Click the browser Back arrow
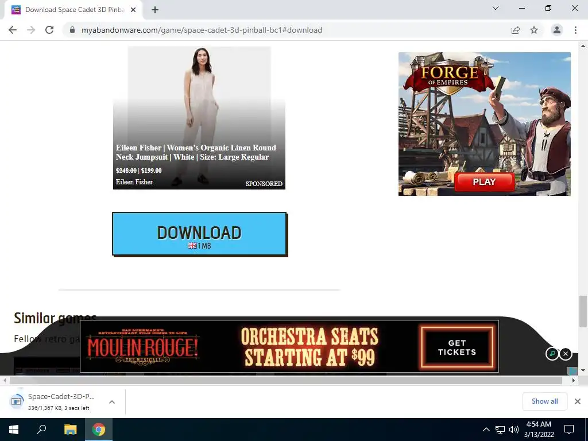 coord(13,30)
